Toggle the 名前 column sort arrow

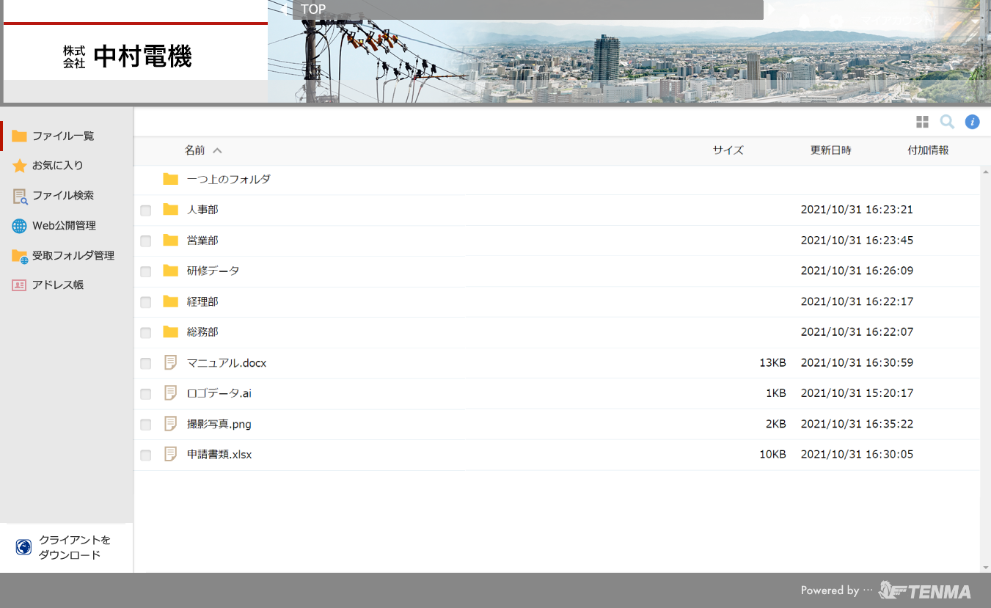pyautogui.click(x=217, y=150)
